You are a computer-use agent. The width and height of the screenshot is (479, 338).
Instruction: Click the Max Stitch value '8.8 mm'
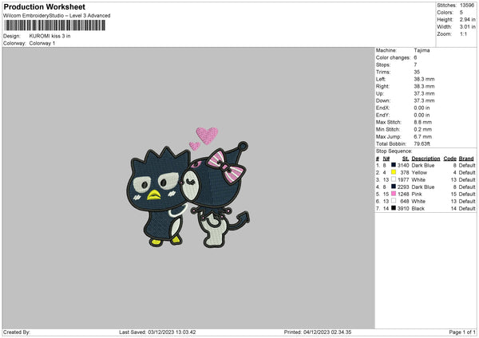tap(423, 122)
